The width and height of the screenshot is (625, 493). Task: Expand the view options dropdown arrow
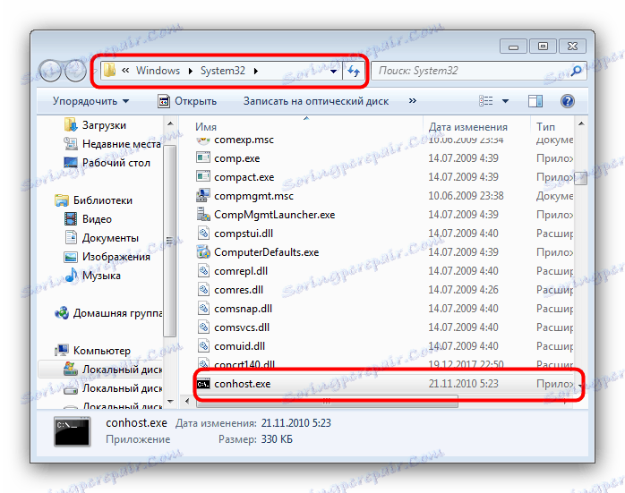(505, 101)
